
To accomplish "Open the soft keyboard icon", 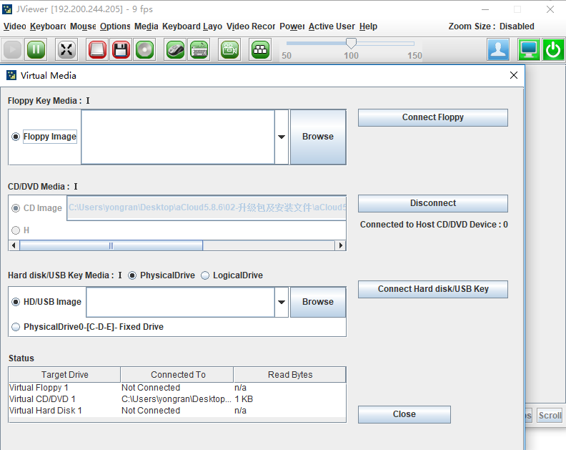I will pyautogui.click(x=199, y=49).
